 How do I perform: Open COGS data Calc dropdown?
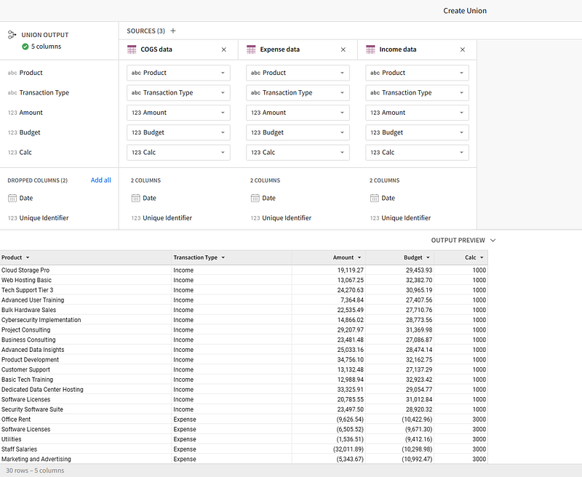178,153
